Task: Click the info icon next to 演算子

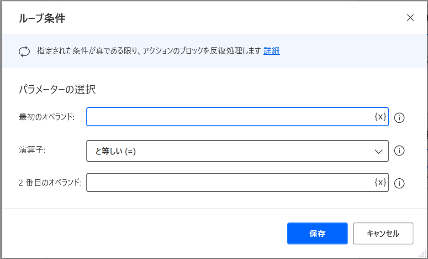Action: tap(399, 151)
